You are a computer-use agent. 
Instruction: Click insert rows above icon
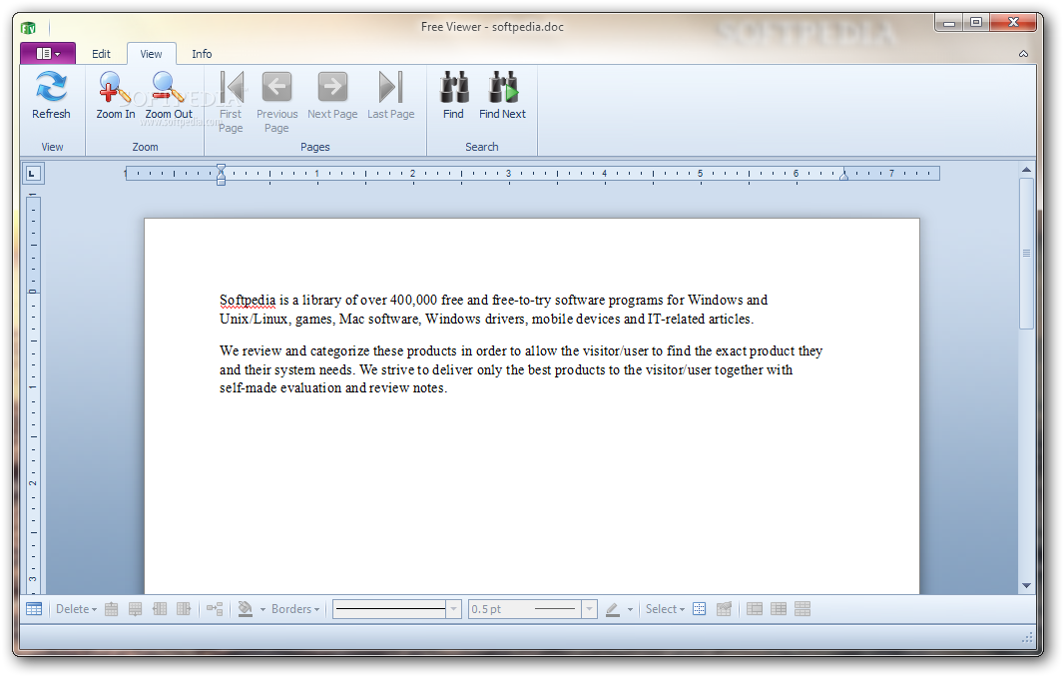click(x=111, y=609)
